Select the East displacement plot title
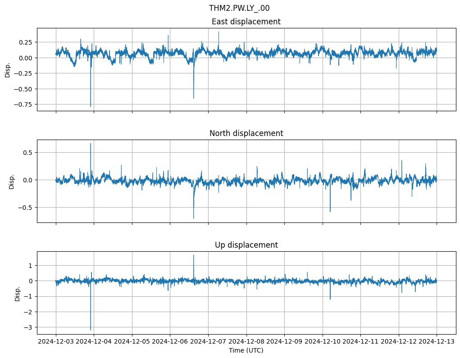Image resolution: width=460 pixels, height=358 pixels. click(246, 22)
